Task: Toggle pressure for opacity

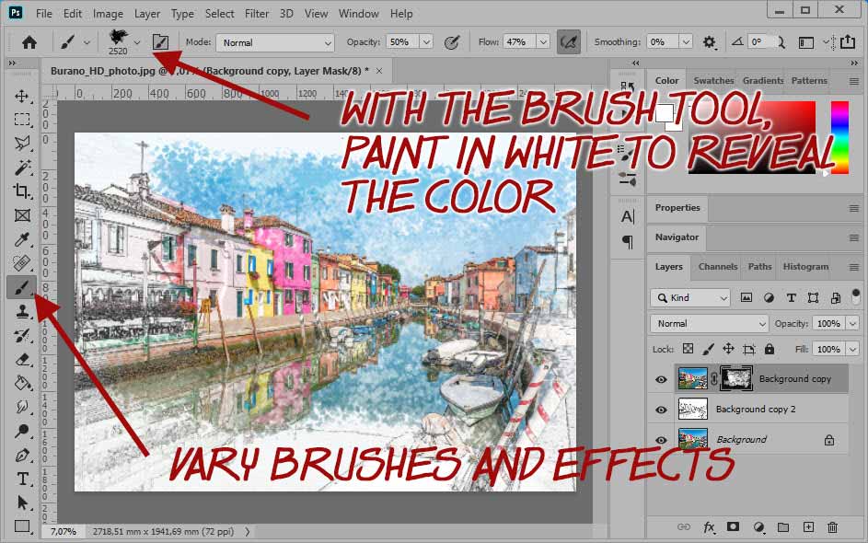Action: coord(452,42)
